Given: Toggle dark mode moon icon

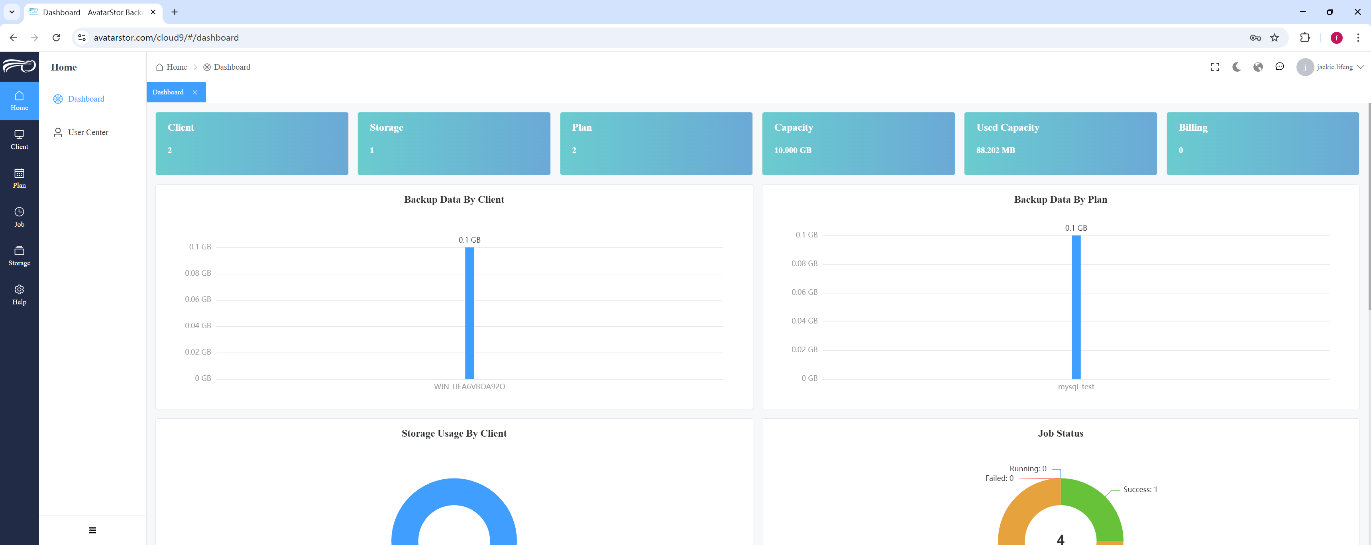Looking at the screenshot, I should click(1236, 67).
